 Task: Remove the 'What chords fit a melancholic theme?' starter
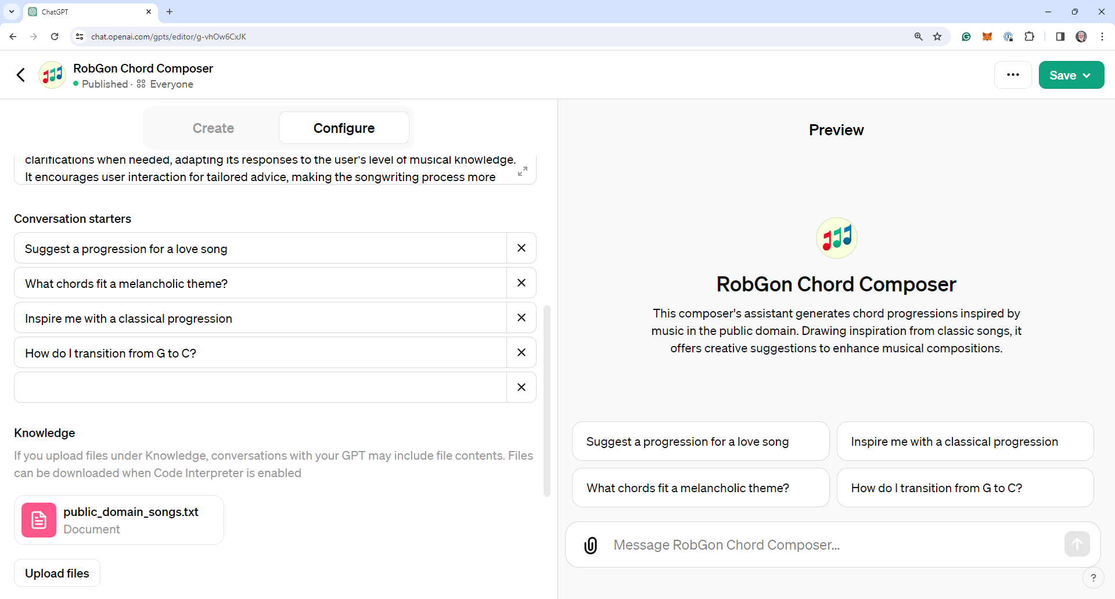pyautogui.click(x=521, y=283)
